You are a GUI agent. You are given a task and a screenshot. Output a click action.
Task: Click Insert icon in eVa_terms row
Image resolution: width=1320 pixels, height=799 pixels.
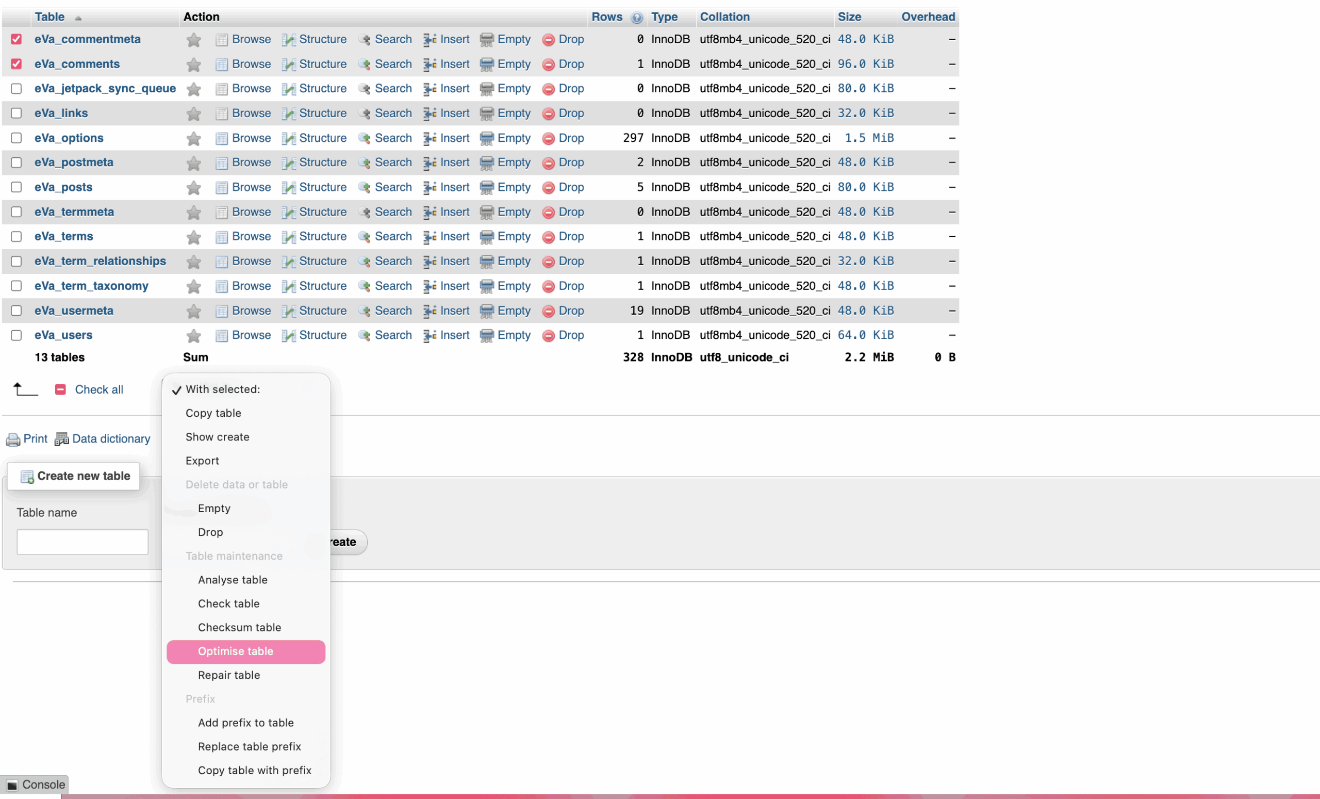pos(430,237)
